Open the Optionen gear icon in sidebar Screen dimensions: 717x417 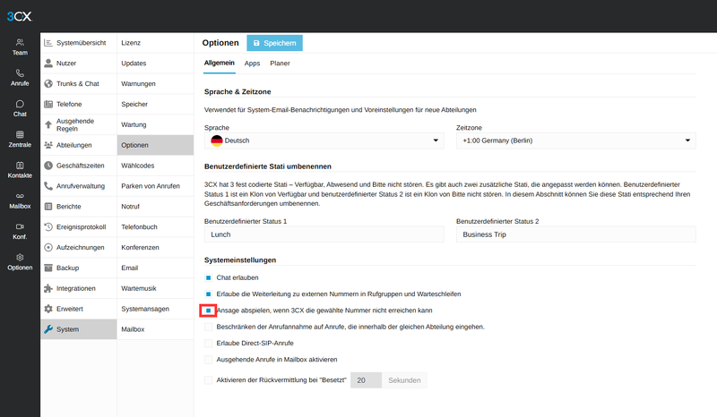(x=20, y=257)
